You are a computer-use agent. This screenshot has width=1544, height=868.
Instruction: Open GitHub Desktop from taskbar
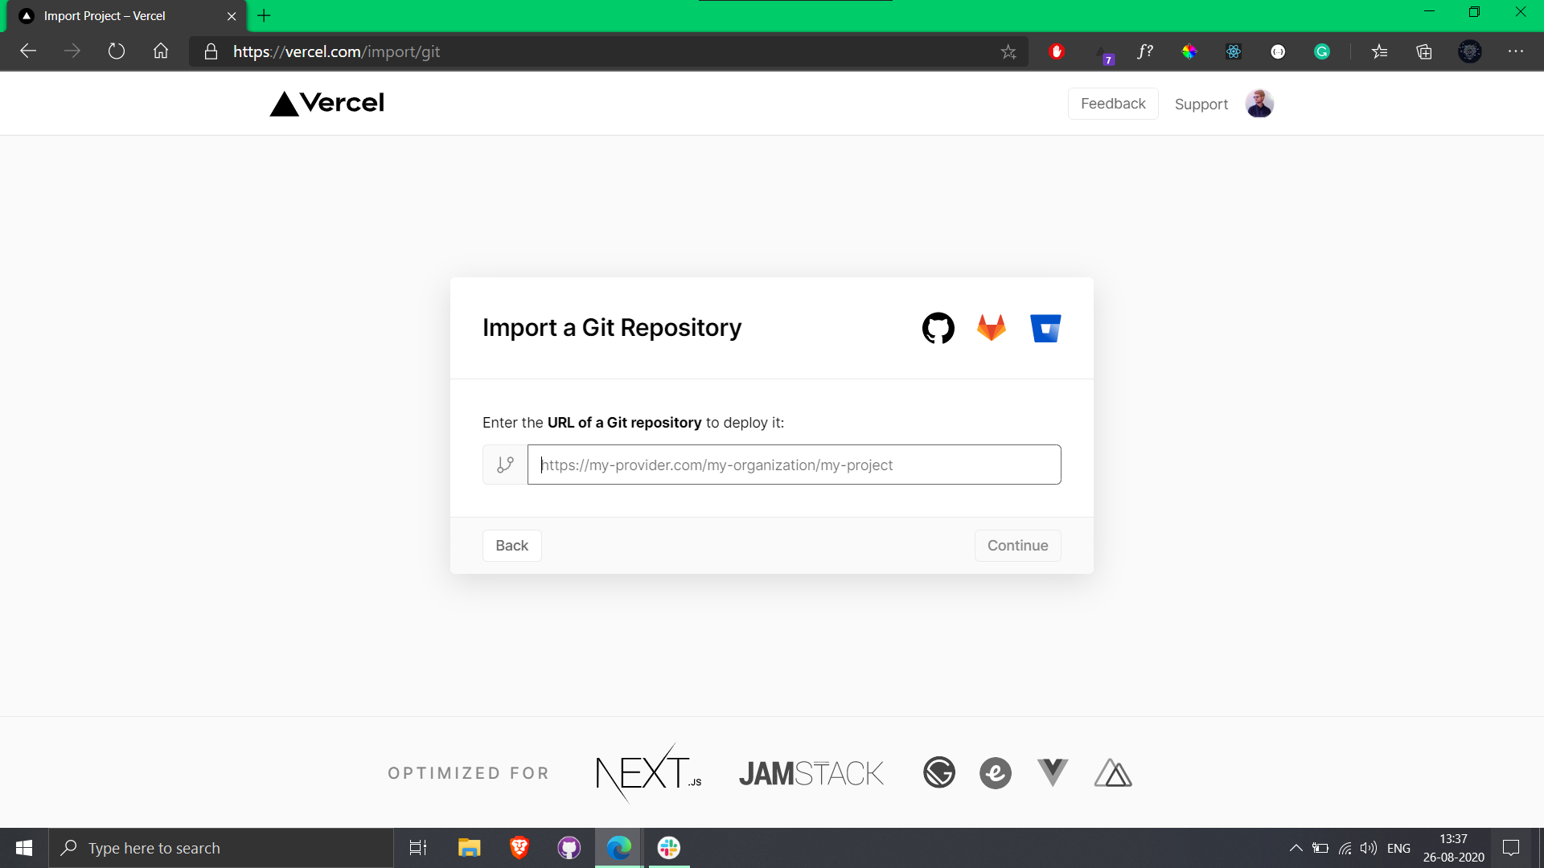569,848
